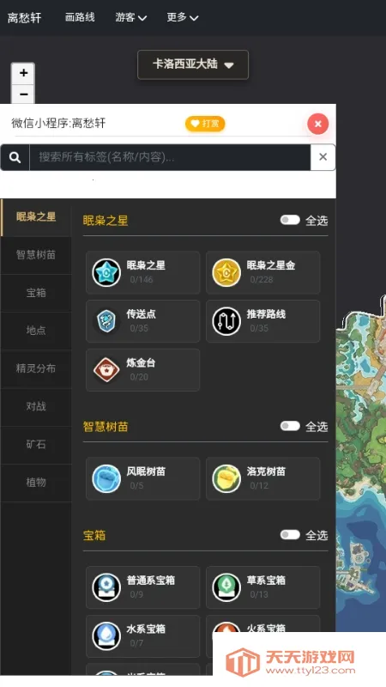Focus the 搜索所有标签 search field
Image resolution: width=386 pixels, height=687 pixels.
point(170,157)
